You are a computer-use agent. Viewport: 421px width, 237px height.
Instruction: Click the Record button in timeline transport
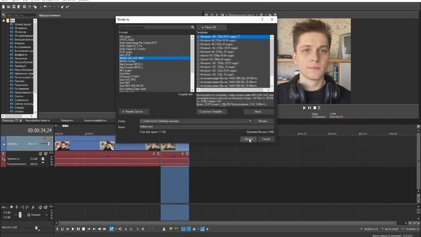point(57,229)
